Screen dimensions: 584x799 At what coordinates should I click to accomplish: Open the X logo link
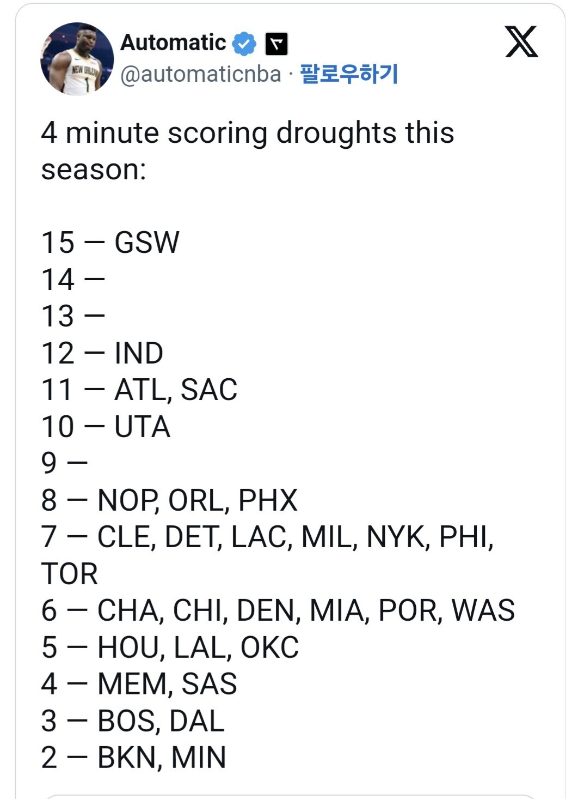coord(521,41)
